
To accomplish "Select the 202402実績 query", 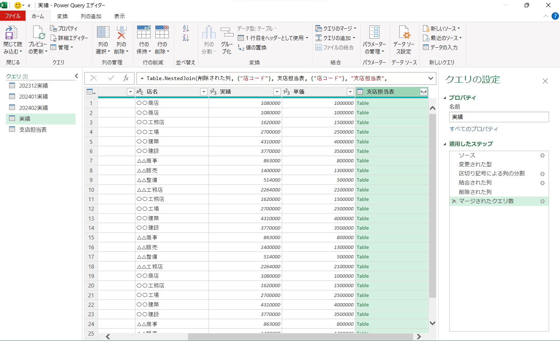I will click(40, 108).
